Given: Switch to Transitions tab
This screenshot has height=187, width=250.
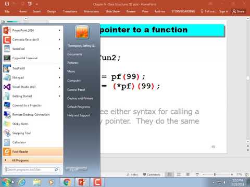Looking at the screenshot, I should [x=70, y=11].
